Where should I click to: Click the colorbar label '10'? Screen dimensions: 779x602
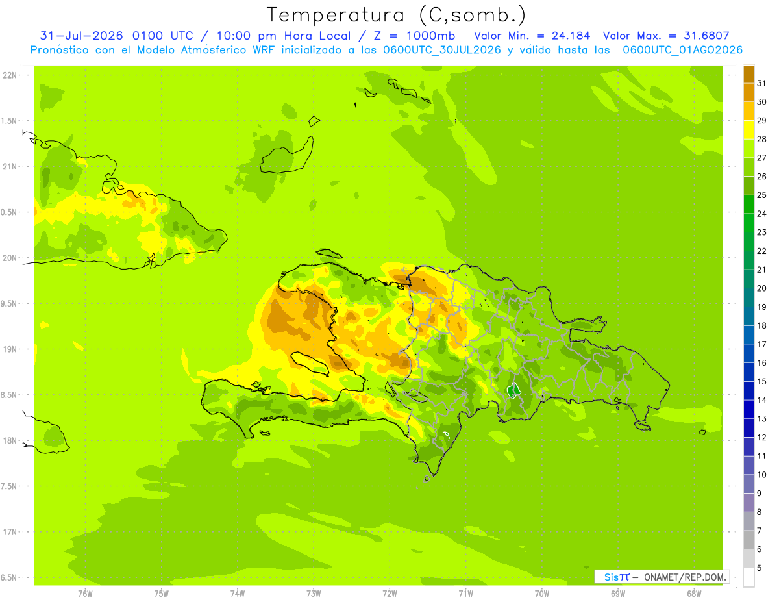click(762, 475)
